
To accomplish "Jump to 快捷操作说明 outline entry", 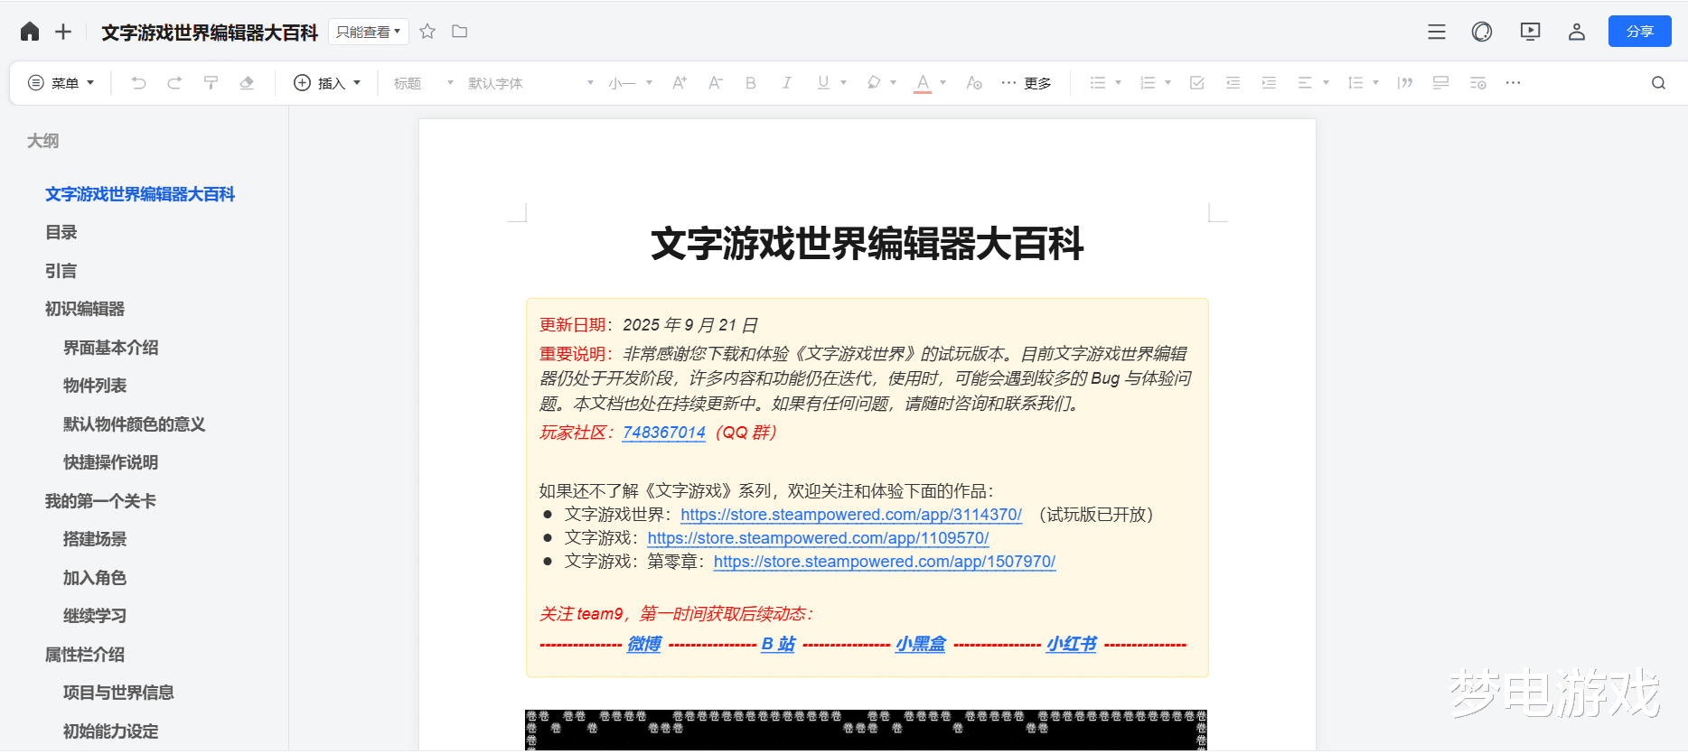I will coord(111,462).
